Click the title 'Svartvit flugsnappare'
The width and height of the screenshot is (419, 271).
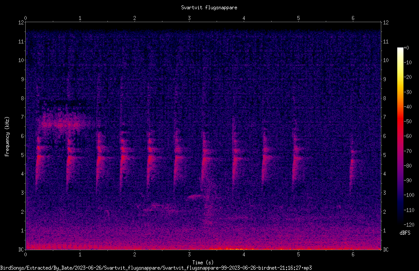click(209, 8)
